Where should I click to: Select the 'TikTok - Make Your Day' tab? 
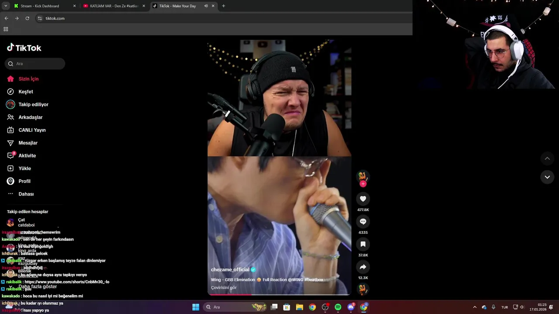(177, 6)
